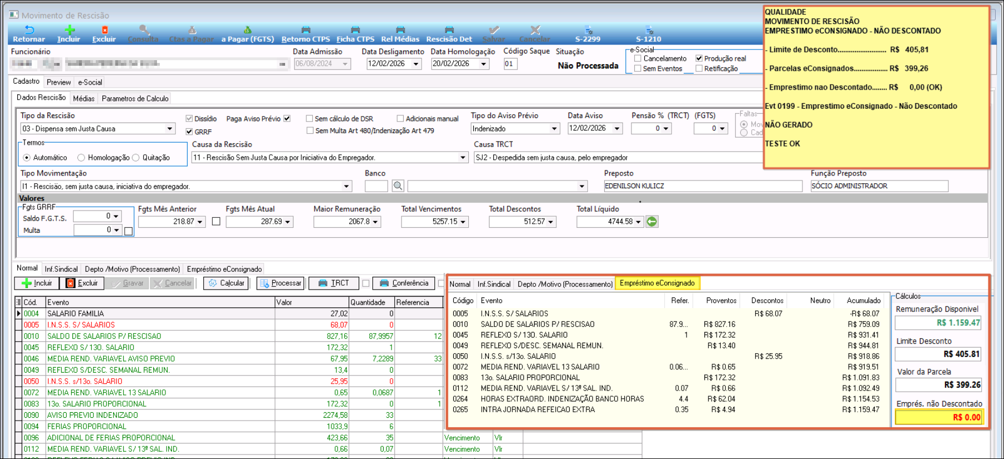Image resolution: width=1004 pixels, height=459 pixels.
Task: Click the Preposto input field
Action: click(x=702, y=186)
